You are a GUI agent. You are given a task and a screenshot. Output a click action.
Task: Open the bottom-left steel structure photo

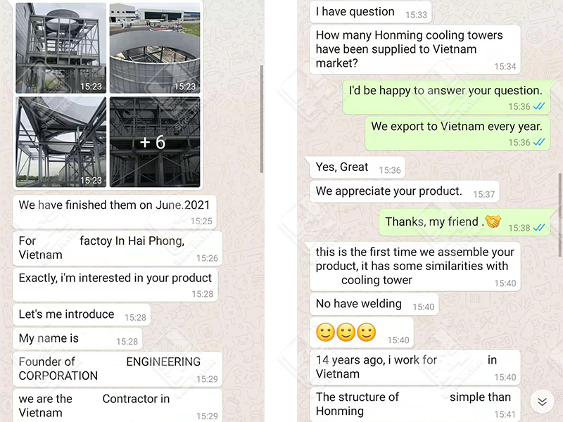(61, 142)
